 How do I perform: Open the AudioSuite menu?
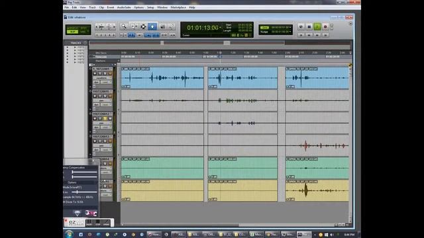coord(124,7)
